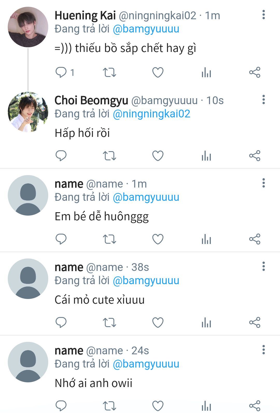Retweet Choi Beomgyu's reply
Screen dimensions: 280x413
tap(109, 156)
